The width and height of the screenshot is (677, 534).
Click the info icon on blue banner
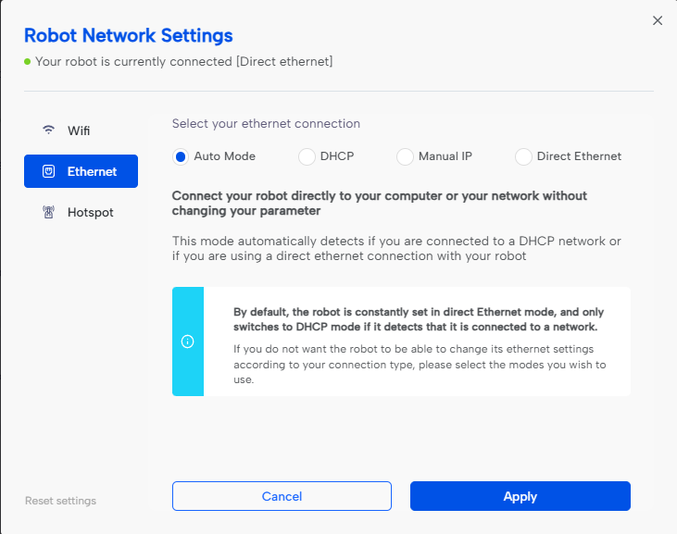[188, 342]
